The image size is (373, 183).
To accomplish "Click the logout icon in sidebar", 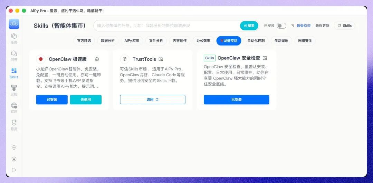I will coord(14,170).
